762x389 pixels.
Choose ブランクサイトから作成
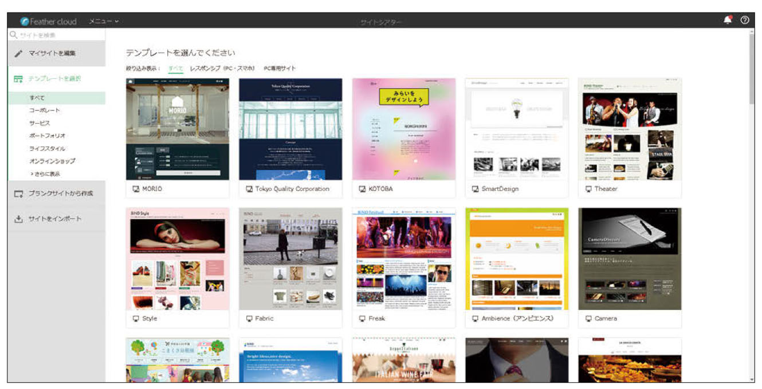point(56,194)
